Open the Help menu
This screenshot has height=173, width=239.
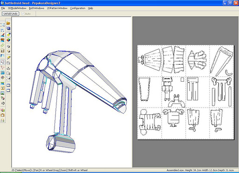click(x=90, y=8)
